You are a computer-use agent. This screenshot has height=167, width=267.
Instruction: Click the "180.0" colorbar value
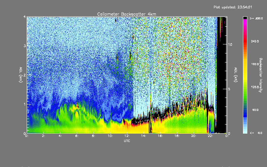255,64
